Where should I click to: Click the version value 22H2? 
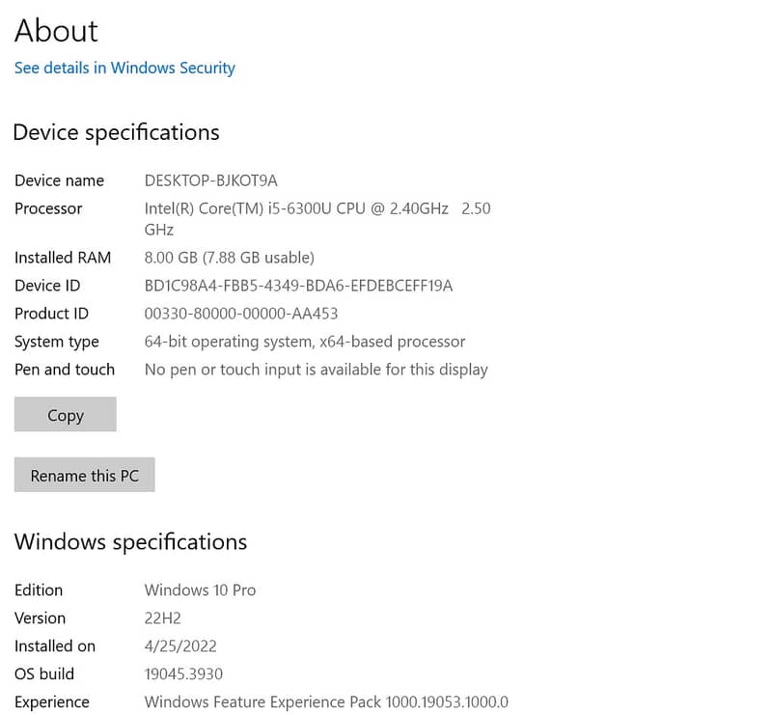(163, 618)
